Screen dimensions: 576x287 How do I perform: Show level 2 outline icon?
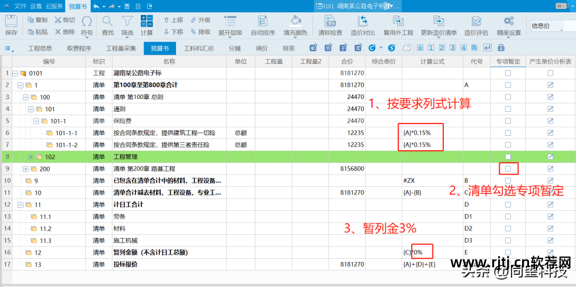click(x=442, y=47)
